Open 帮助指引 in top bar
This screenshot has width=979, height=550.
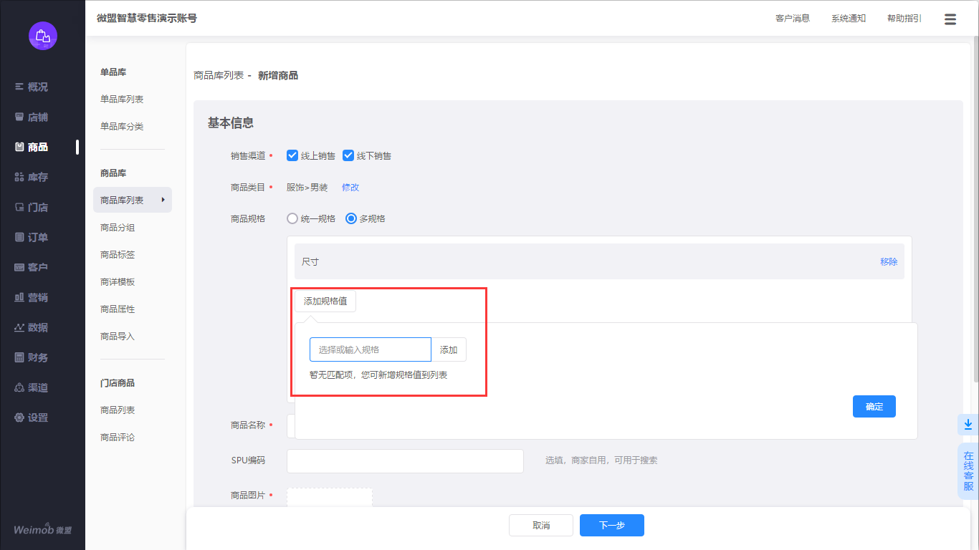pyautogui.click(x=904, y=19)
